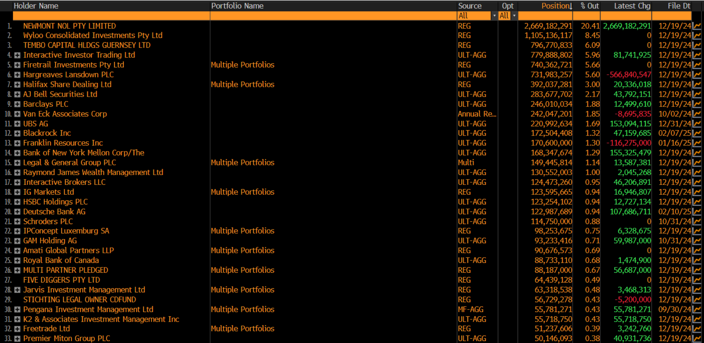The height and width of the screenshot is (343, 704).
Task: Open chart icon for Interactive Brokers LLC row
Action: click(697, 182)
